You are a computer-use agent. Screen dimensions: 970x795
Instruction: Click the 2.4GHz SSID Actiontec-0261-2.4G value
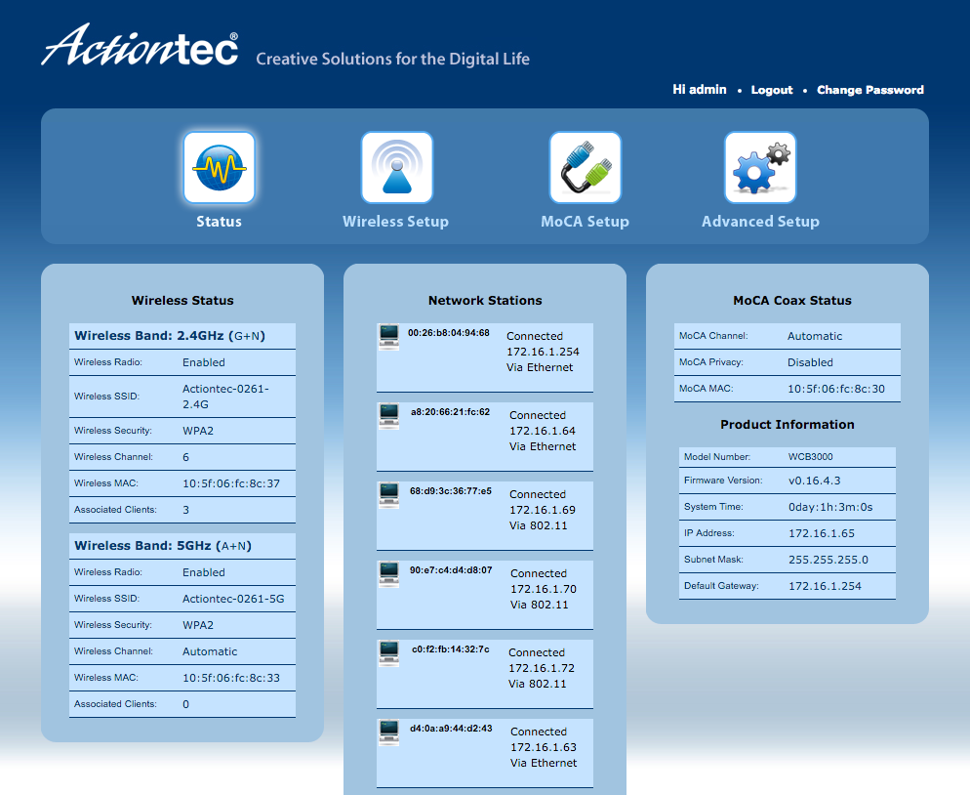225,397
